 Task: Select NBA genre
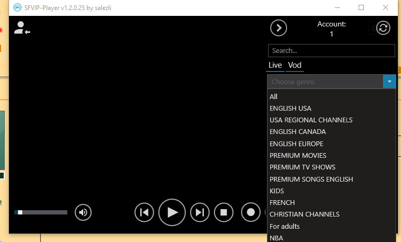(332, 238)
